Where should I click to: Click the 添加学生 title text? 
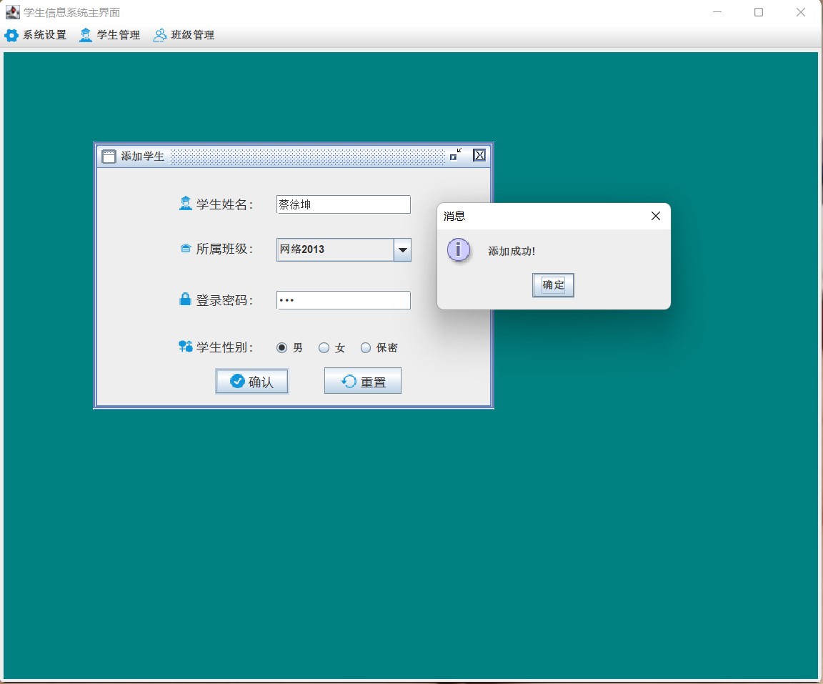point(143,157)
